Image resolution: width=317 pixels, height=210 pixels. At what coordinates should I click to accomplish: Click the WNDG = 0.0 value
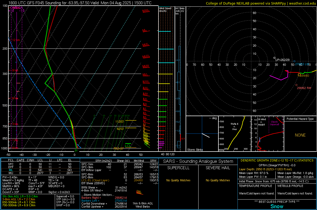56,177
